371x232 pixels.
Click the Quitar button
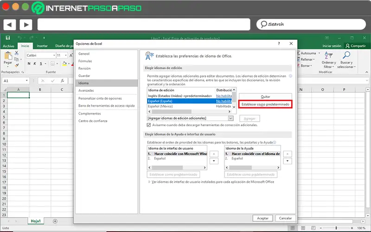tap(265, 97)
